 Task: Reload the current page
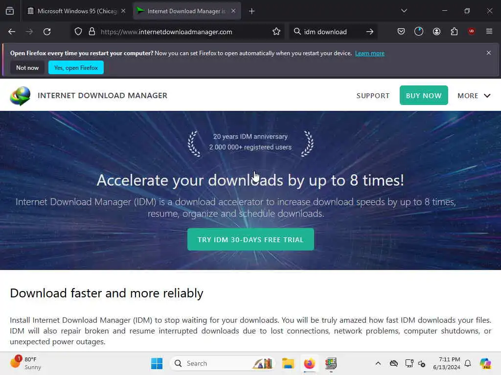(x=47, y=32)
